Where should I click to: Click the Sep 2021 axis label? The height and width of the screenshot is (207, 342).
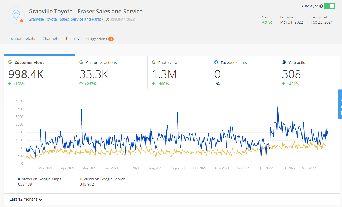(178, 168)
